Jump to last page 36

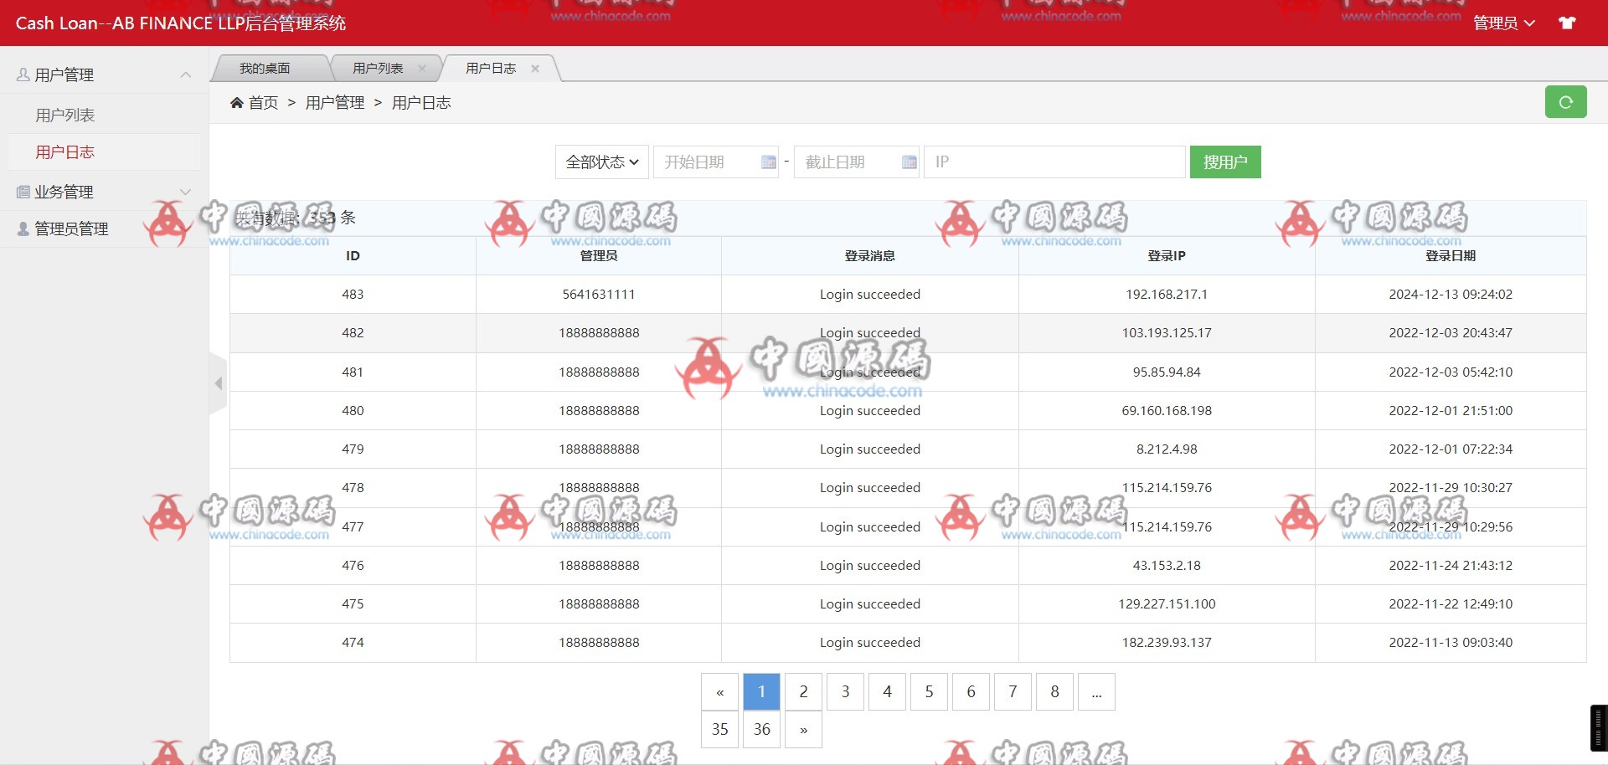point(761,730)
